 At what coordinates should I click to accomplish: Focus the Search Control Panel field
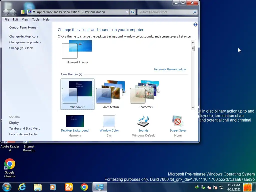coord(167,12)
